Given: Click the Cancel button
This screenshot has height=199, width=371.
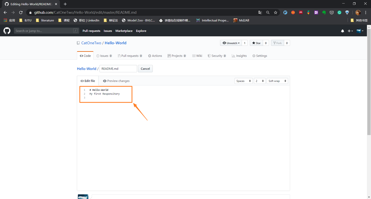Looking at the screenshot, I should point(145,68).
